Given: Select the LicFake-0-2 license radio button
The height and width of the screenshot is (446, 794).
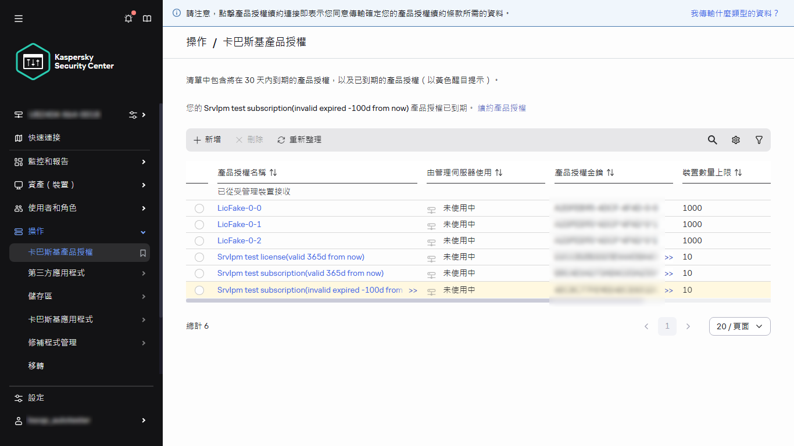Looking at the screenshot, I should (x=199, y=240).
